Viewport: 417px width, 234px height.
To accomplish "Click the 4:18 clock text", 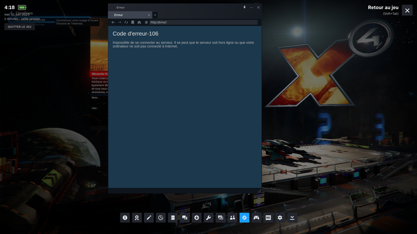I will tap(9, 7).
